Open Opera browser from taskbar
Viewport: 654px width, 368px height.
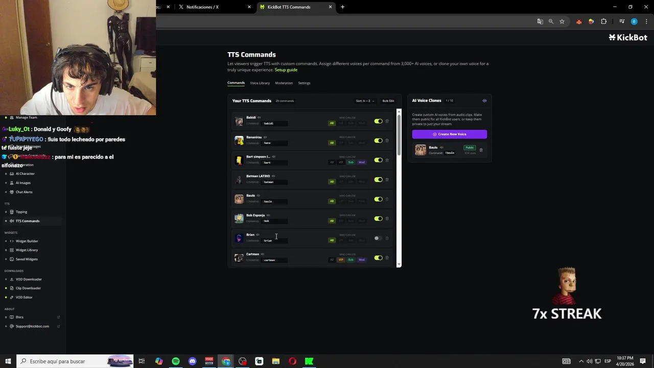[x=292, y=361]
